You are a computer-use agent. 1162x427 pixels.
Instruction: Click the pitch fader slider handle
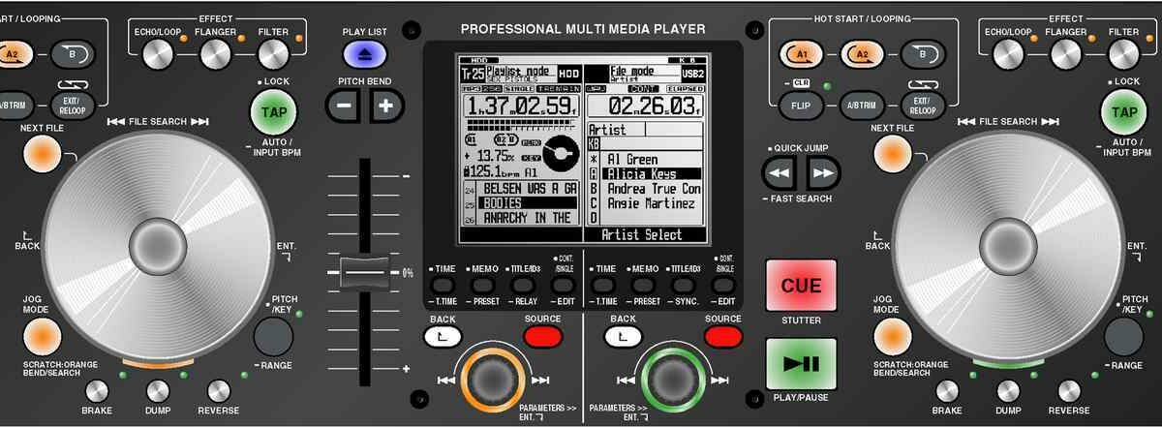[x=365, y=273]
